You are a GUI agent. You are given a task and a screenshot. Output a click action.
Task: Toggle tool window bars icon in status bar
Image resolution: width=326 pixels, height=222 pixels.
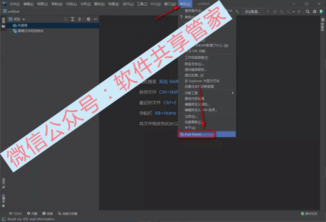click(x=3, y=219)
